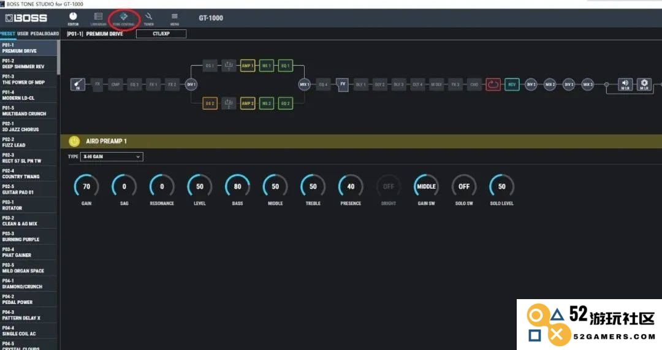662x350 pixels.
Task: Select the orange DS 2 block
Action: pyautogui.click(x=210, y=103)
